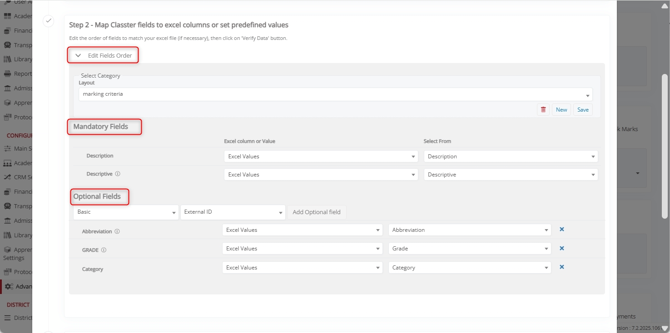Remove the Abbreviation optional field row
Image resolution: width=670 pixels, height=333 pixels.
pyautogui.click(x=561, y=230)
